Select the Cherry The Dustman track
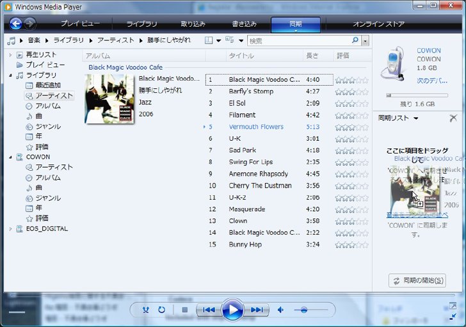466x327 pixels. tap(269, 186)
